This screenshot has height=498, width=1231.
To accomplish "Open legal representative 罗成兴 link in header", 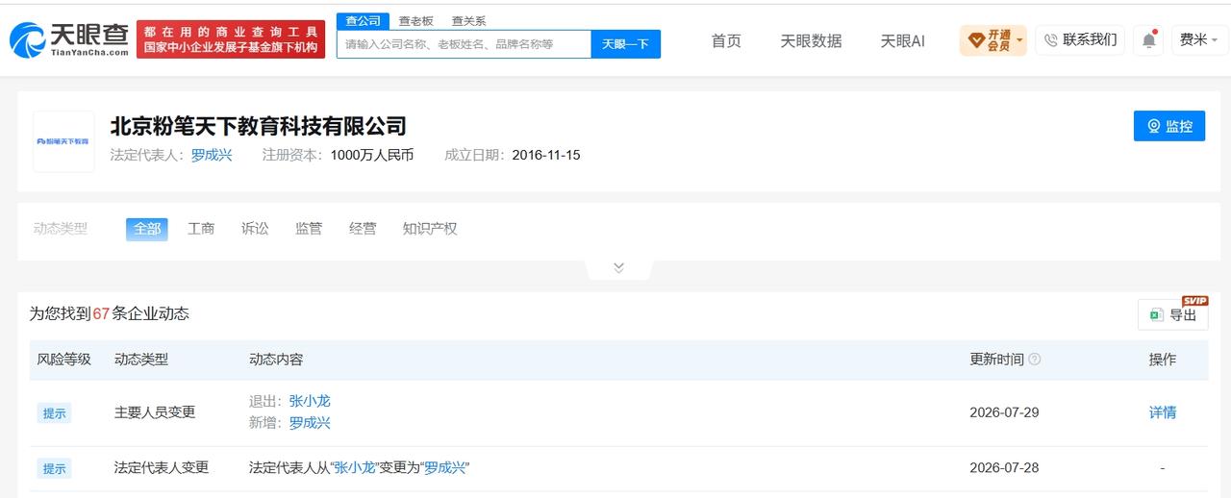I will click(x=212, y=155).
